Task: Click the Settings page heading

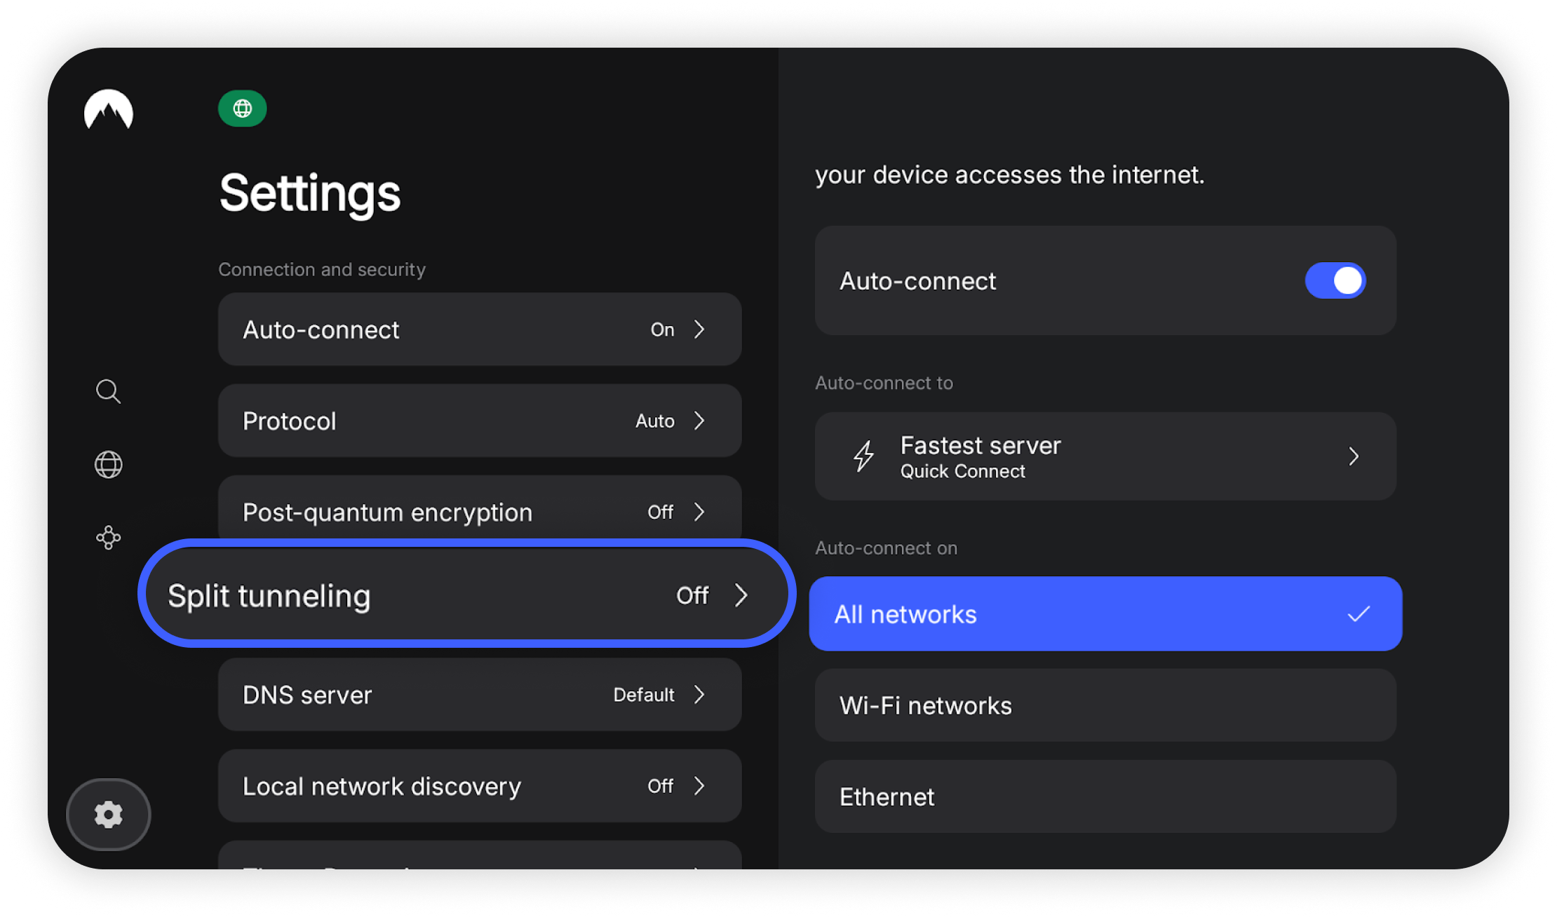Action: point(310,193)
